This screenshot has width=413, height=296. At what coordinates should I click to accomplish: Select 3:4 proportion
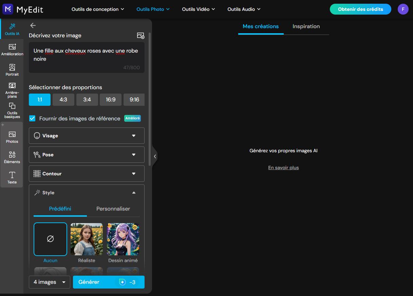coord(87,100)
